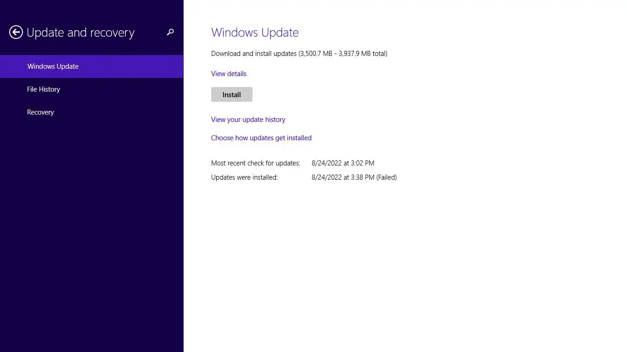Go back using the circled arrow icon

pos(16,32)
